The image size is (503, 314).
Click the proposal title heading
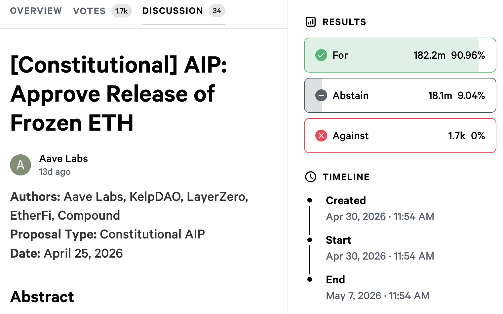pos(119,94)
